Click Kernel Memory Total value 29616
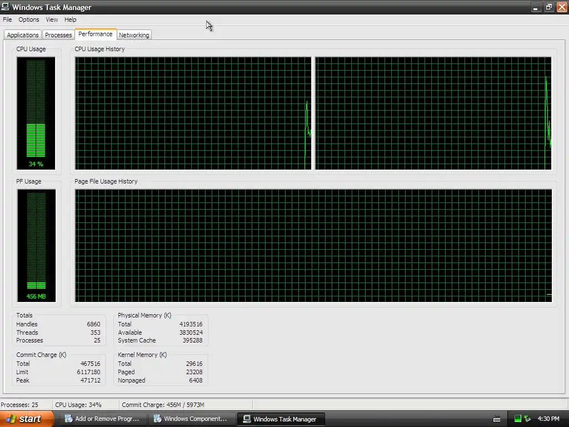 pyautogui.click(x=194, y=364)
